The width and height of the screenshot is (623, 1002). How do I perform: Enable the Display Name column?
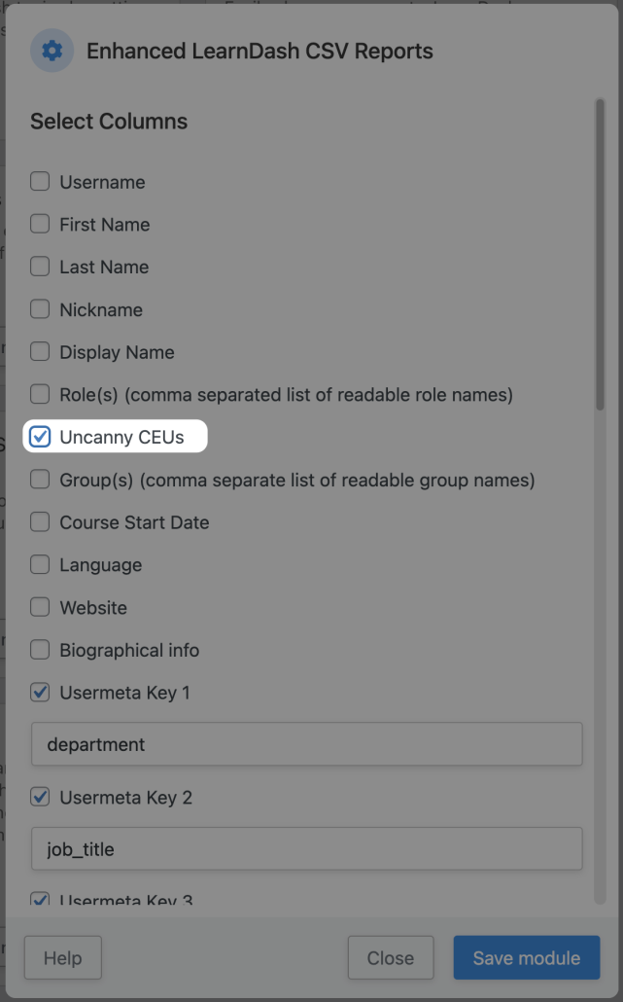coord(40,352)
